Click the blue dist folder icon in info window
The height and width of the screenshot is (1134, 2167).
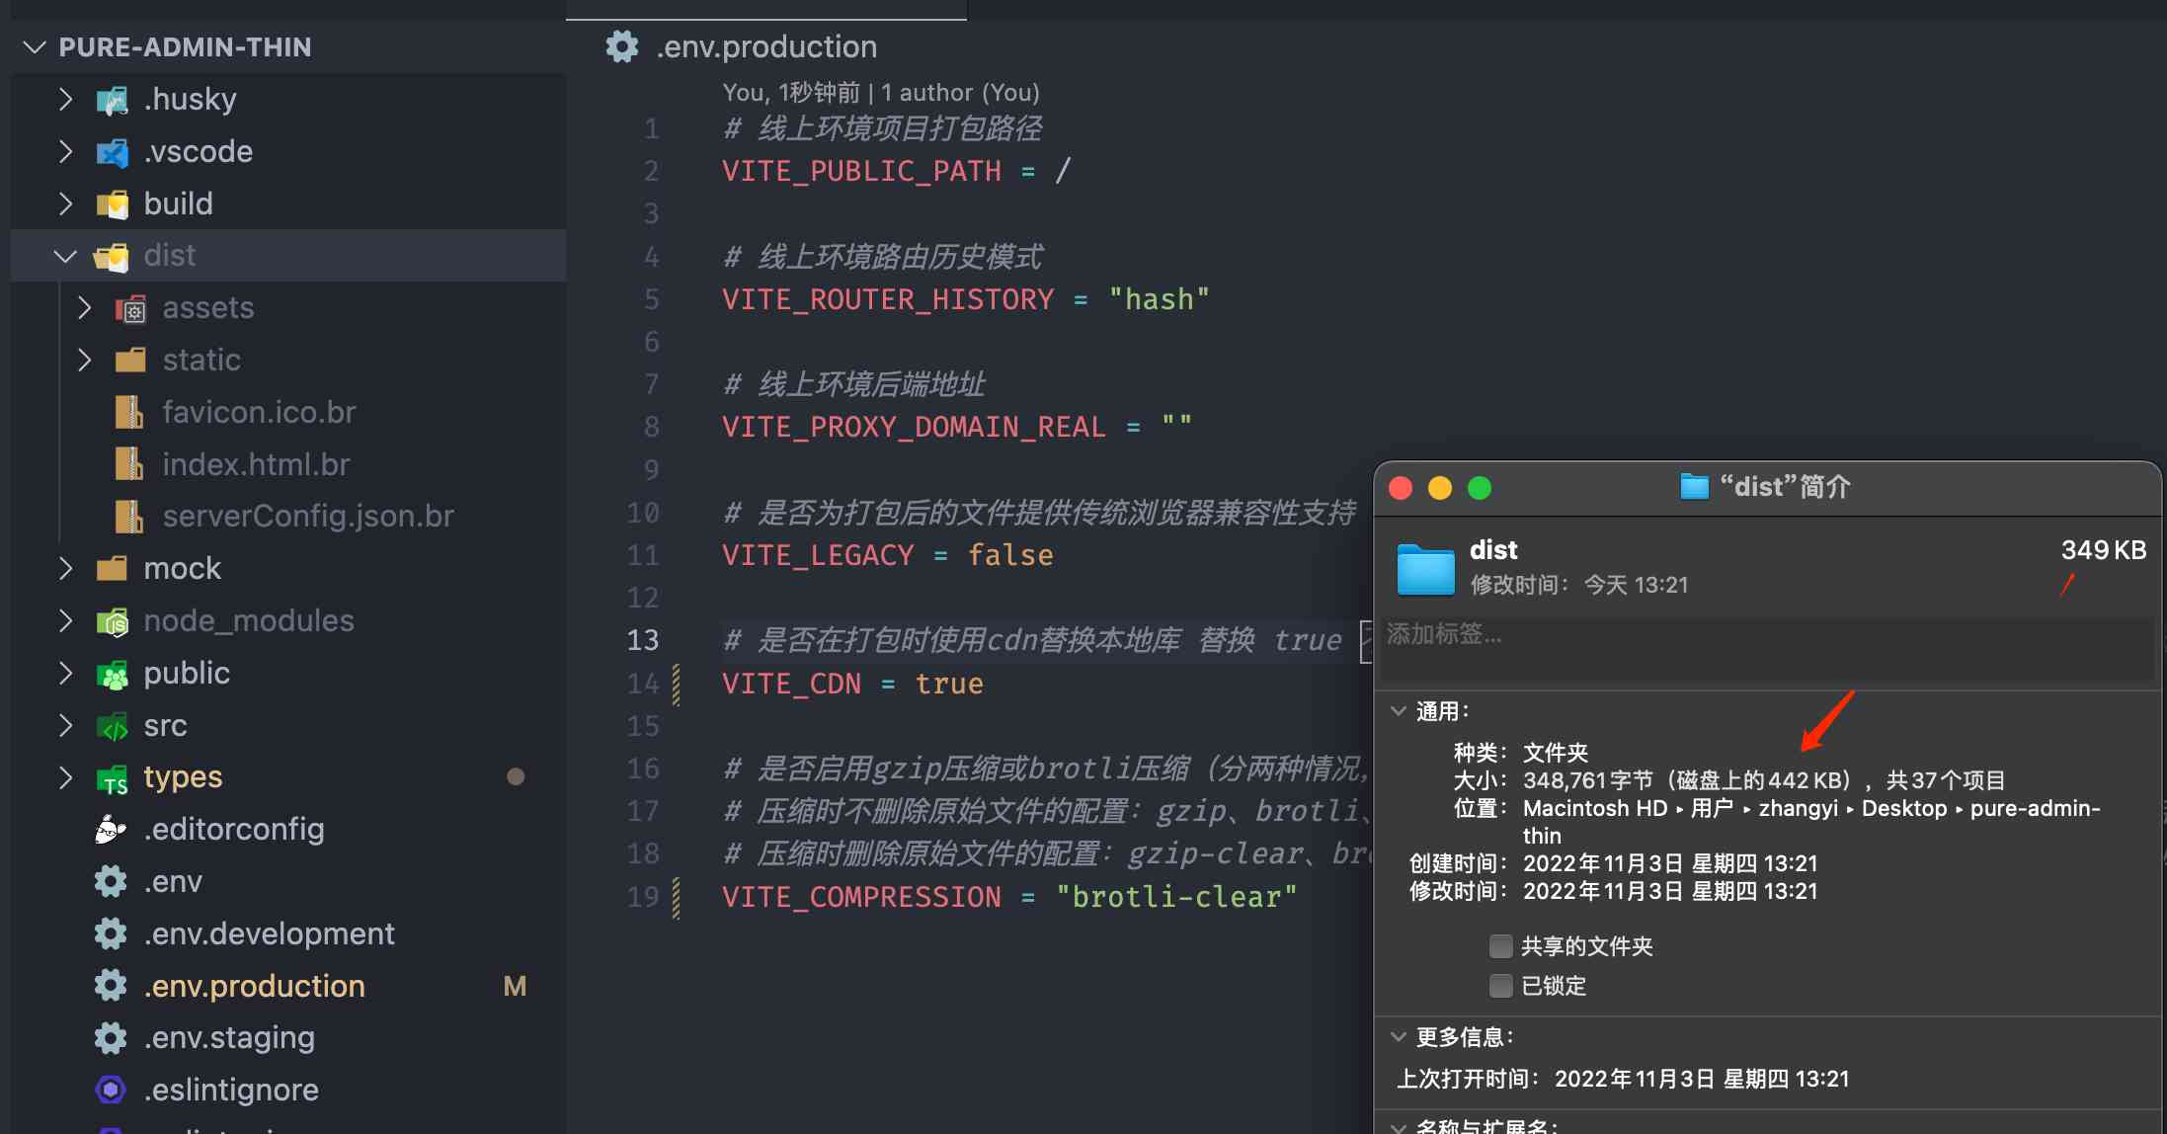[x=1425, y=569]
